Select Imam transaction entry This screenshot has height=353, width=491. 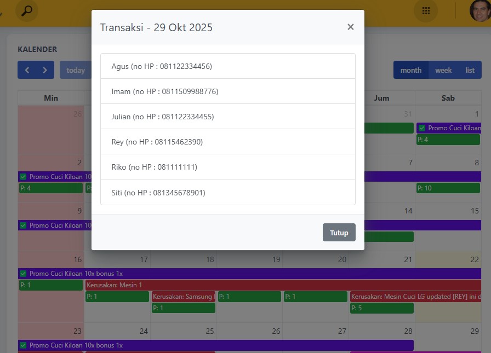[x=227, y=91]
